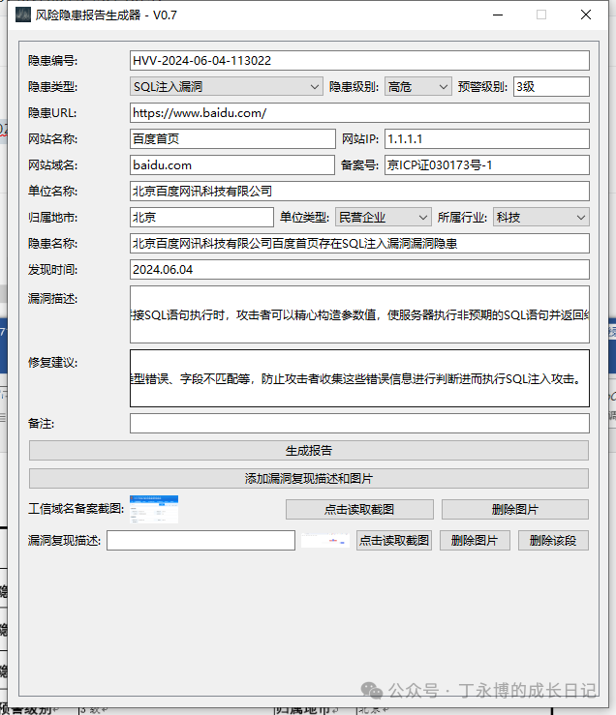
Task: Click the 漏洞复现描述 input field
Action: click(200, 540)
